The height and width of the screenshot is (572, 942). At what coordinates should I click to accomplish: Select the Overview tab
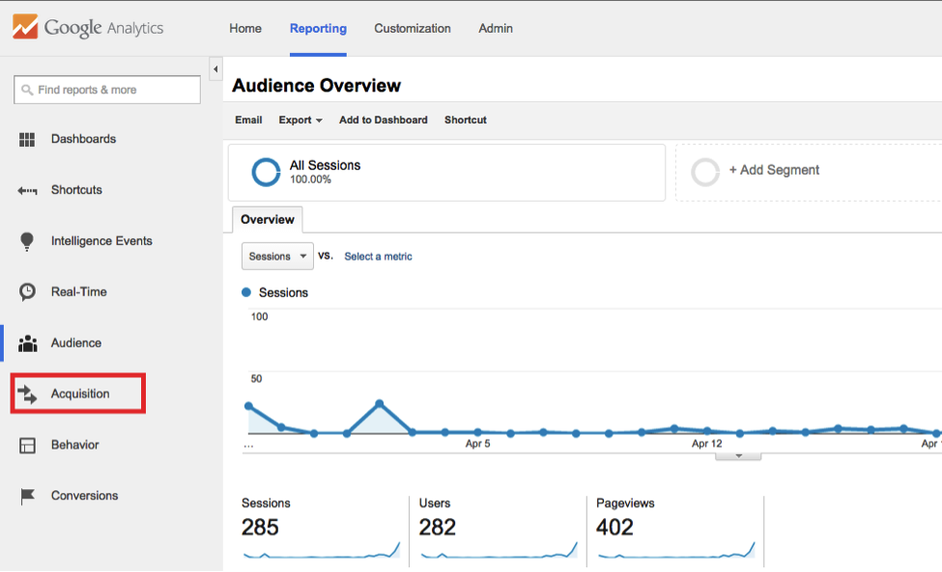pyautogui.click(x=267, y=219)
